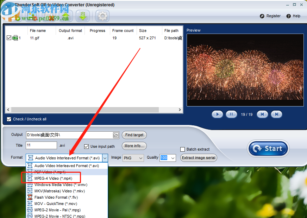Select MPEG-2 Movie - Pal (*.mpg)
307x218 pixels.
point(67,210)
